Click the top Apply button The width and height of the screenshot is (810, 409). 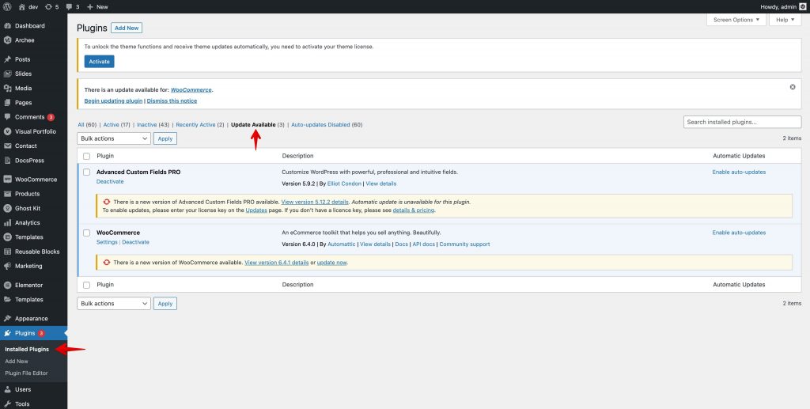point(165,138)
